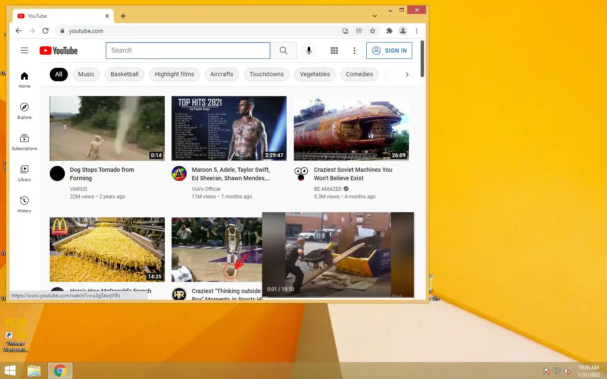This screenshot has width=607, height=379.
Task: Open the Chrome profile avatar icon
Action: point(403,31)
